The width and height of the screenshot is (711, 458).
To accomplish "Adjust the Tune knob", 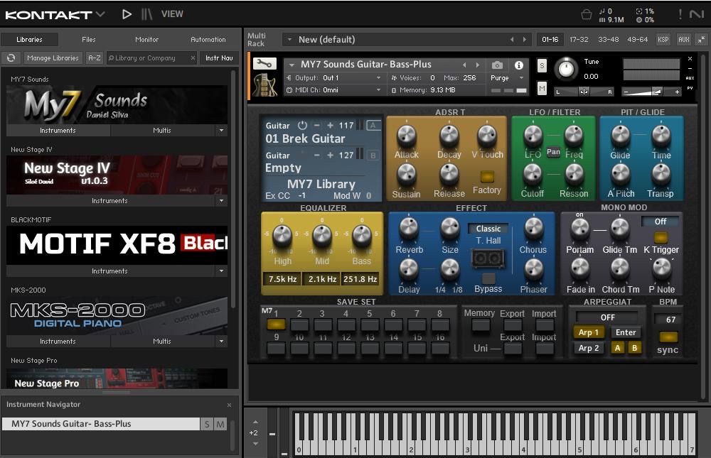I will pyautogui.click(x=565, y=68).
